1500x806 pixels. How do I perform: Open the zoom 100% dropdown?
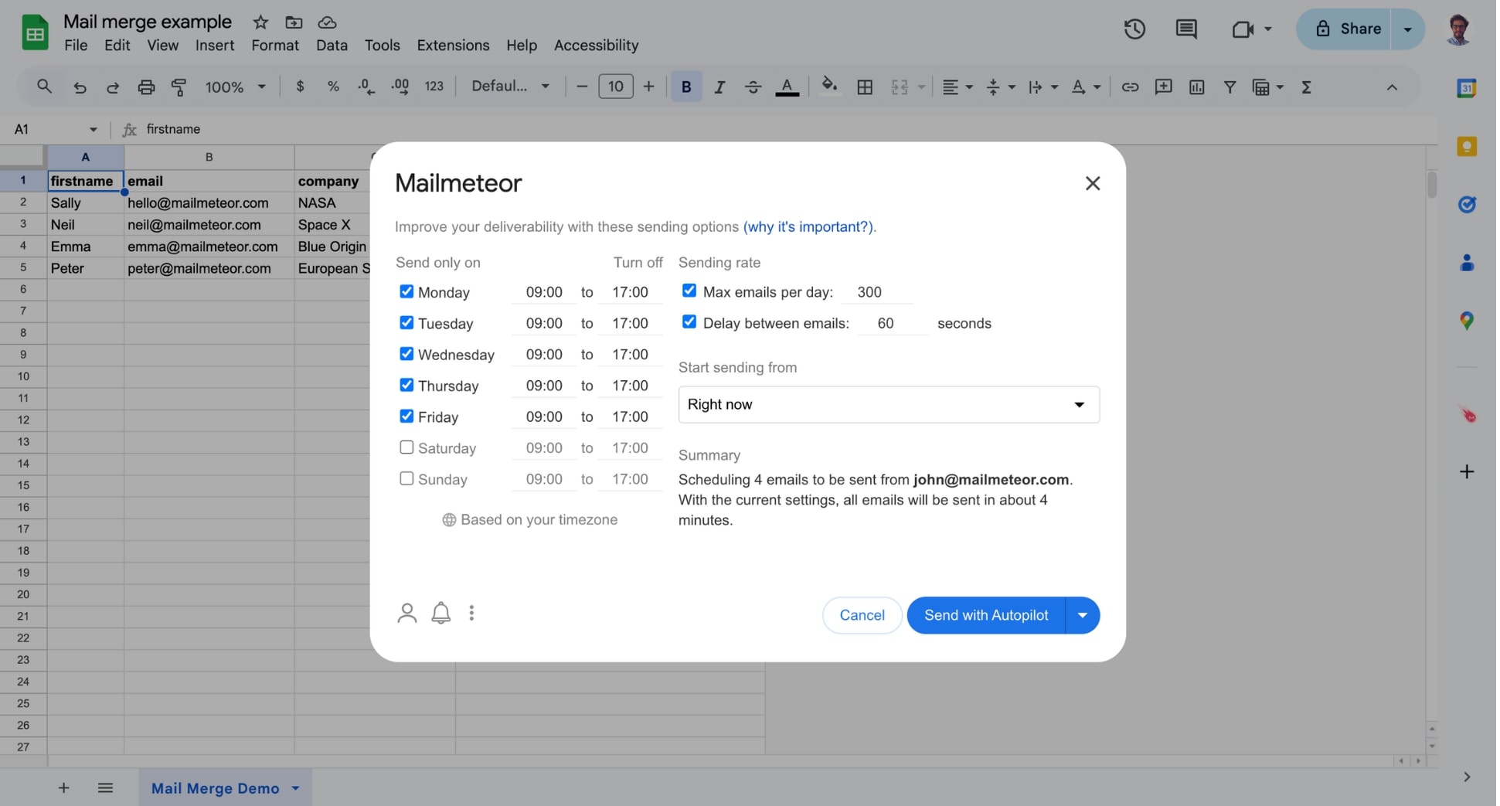(x=235, y=87)
